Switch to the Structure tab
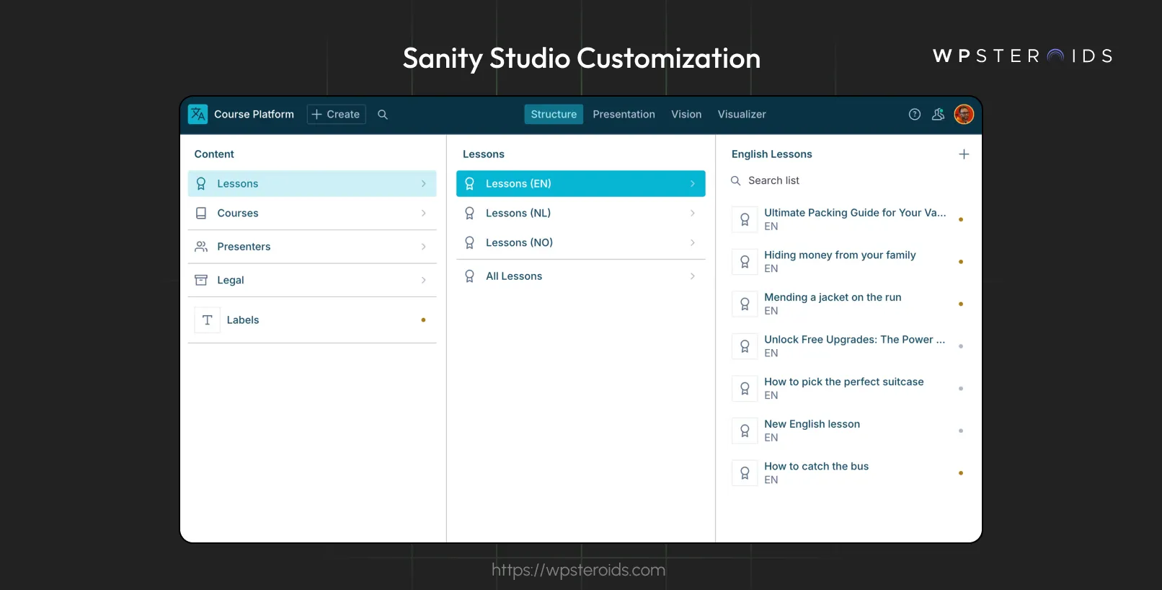Viewport: 1162px width, 590px height. click(x=554, y=114)
